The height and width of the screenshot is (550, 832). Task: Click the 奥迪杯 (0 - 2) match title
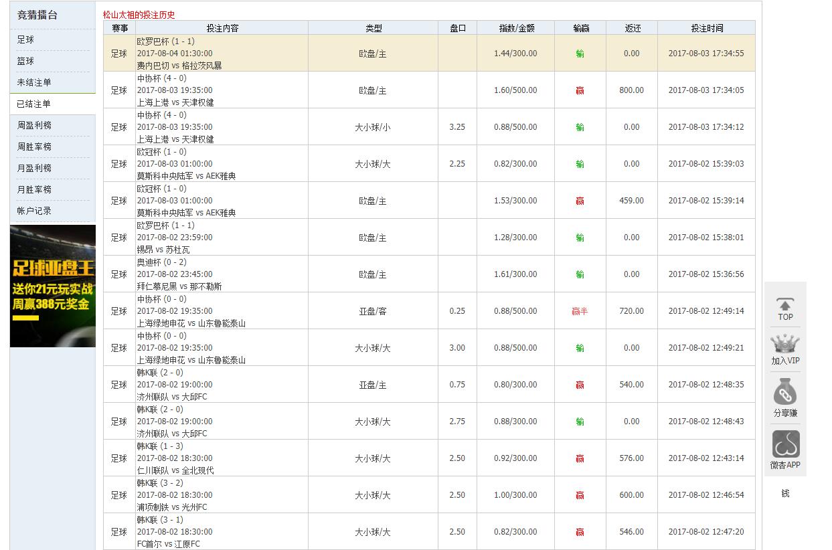[x=162, y=262]
